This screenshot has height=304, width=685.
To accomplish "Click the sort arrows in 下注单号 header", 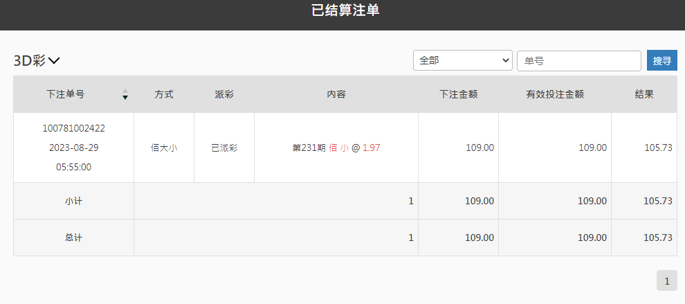I will click(125, 94).
